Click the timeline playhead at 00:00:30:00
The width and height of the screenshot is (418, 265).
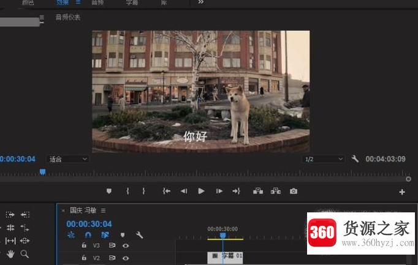[x=223, y=235]
